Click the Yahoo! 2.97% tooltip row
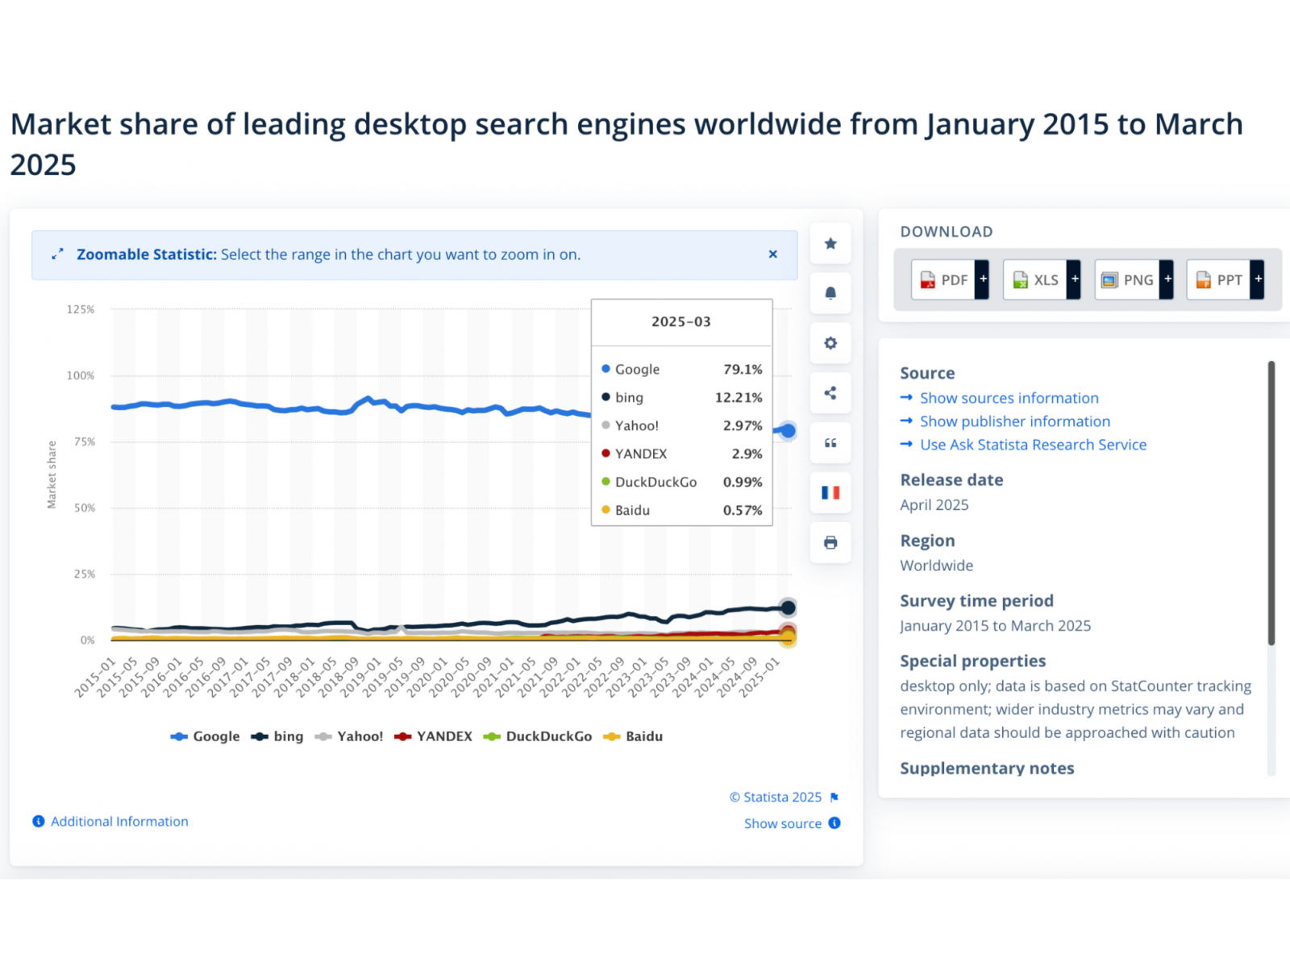Image resolution: width=1290 pixels, height=978 pixels. [x=682, y=425]
